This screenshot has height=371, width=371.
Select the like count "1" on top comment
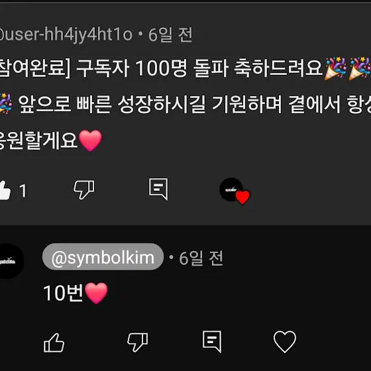pos(23,191)
